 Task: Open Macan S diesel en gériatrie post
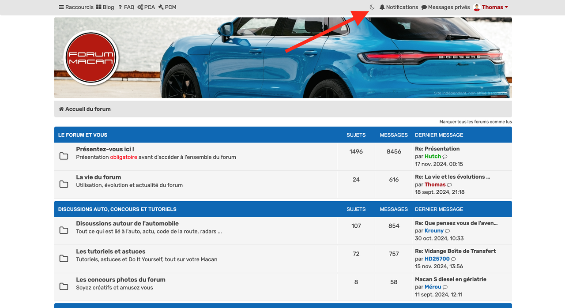(x=451, y=279)
